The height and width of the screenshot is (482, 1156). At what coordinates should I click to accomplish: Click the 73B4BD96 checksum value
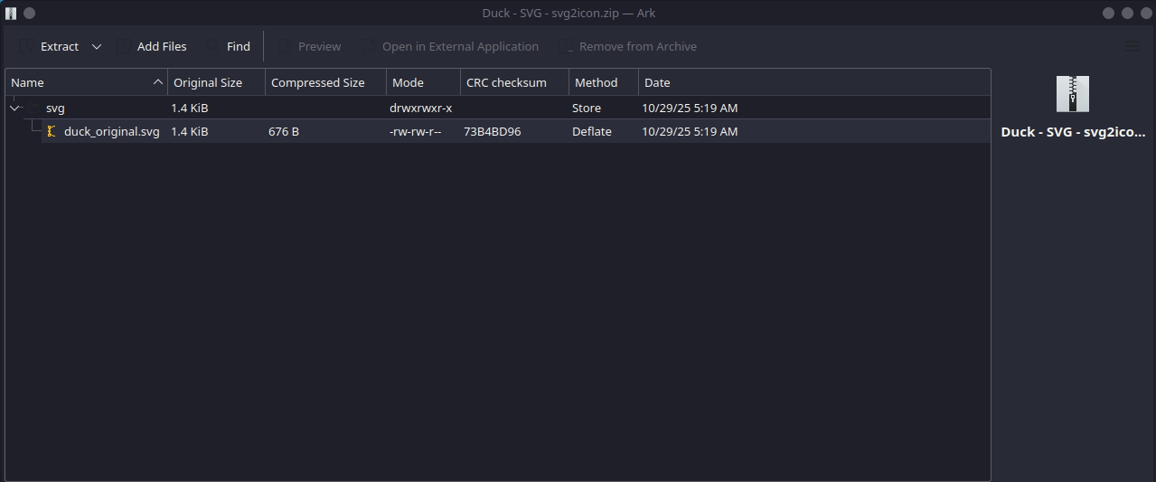[492, 131]
